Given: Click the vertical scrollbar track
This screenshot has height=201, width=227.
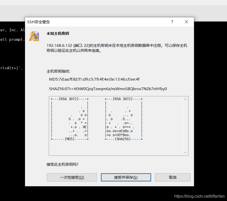Looking at the screenshot, I should 185,125.
